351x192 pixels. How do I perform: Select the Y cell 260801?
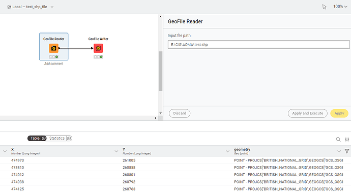[129, 175]
